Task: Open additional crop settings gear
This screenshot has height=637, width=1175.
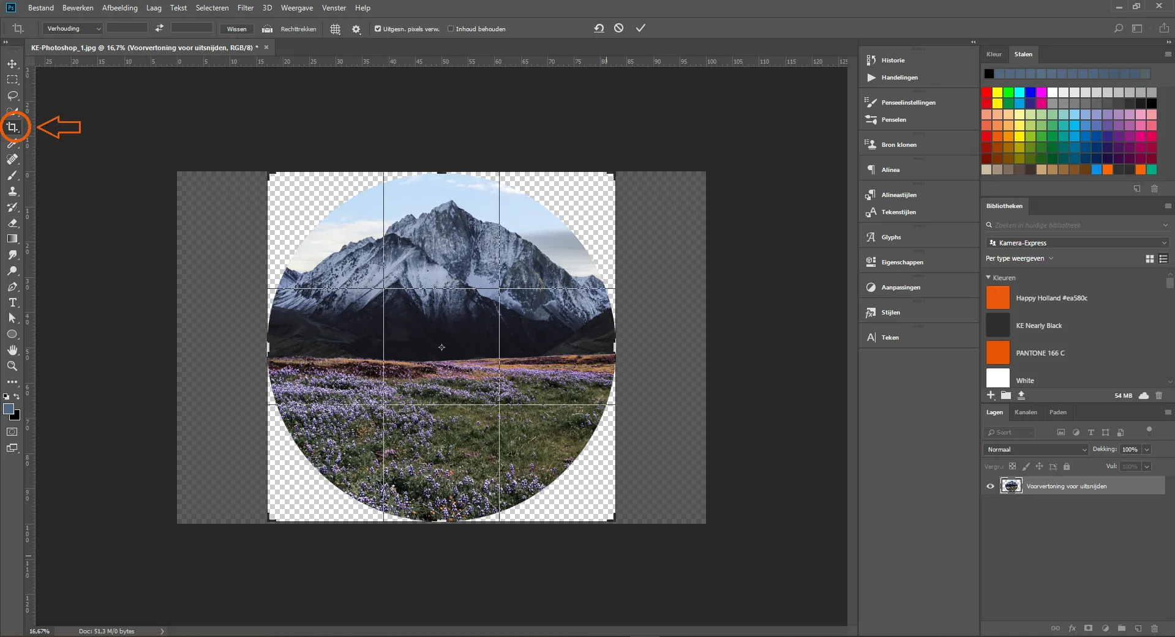Action: [x=356, y=29]
